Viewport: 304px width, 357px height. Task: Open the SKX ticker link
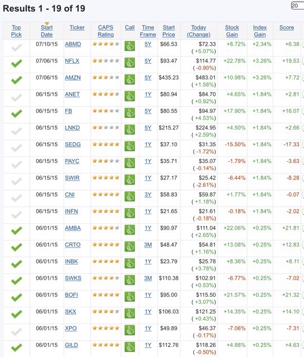pyautogui.click(x=71, y=311)
